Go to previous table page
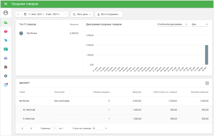This screenshot has width=214, height=136. 22,129
